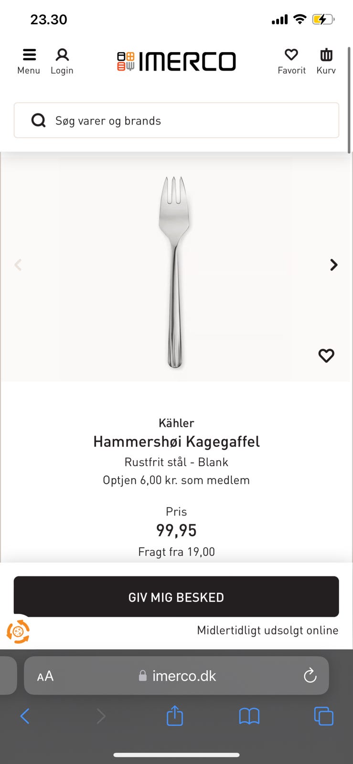Tap the Imerco logo
This screenshot has height=764, width=353.
click(x=176, y=62)
